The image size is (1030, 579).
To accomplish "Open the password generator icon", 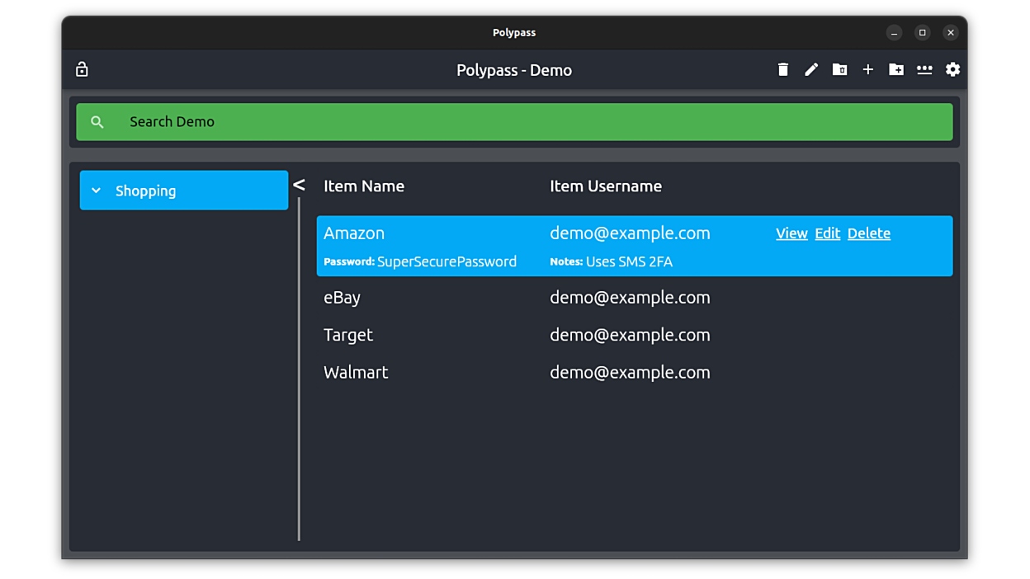I will [x=924, y=69].
